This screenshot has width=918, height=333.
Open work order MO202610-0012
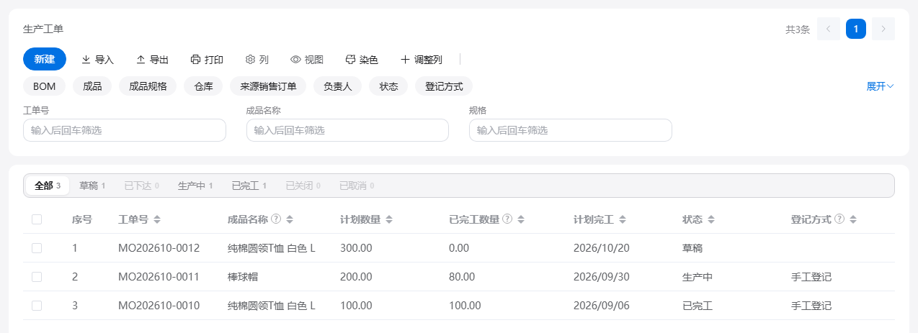(159, 248)
